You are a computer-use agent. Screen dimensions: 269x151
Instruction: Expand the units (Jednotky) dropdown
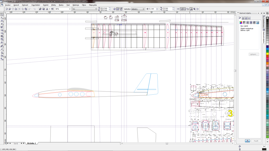coord(143,9)
